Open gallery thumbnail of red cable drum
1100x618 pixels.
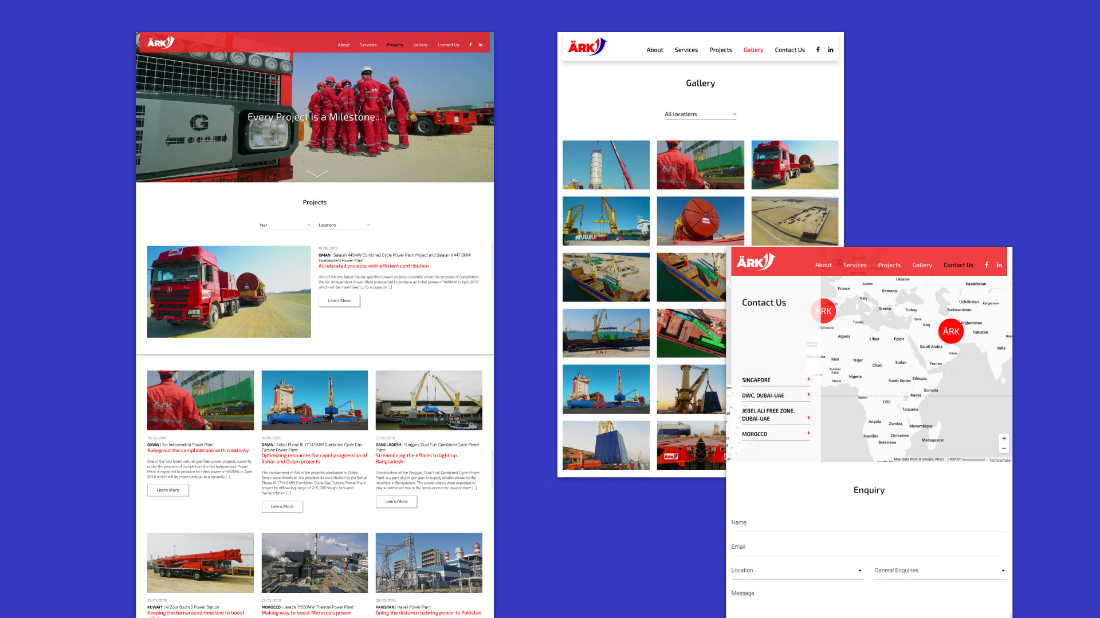pos(700,221)
